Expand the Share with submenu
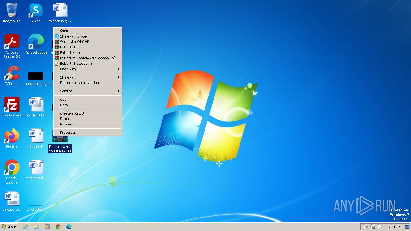The width and height of the screenshot is (411, 231). pyautogui.click(x=88, y=77)
